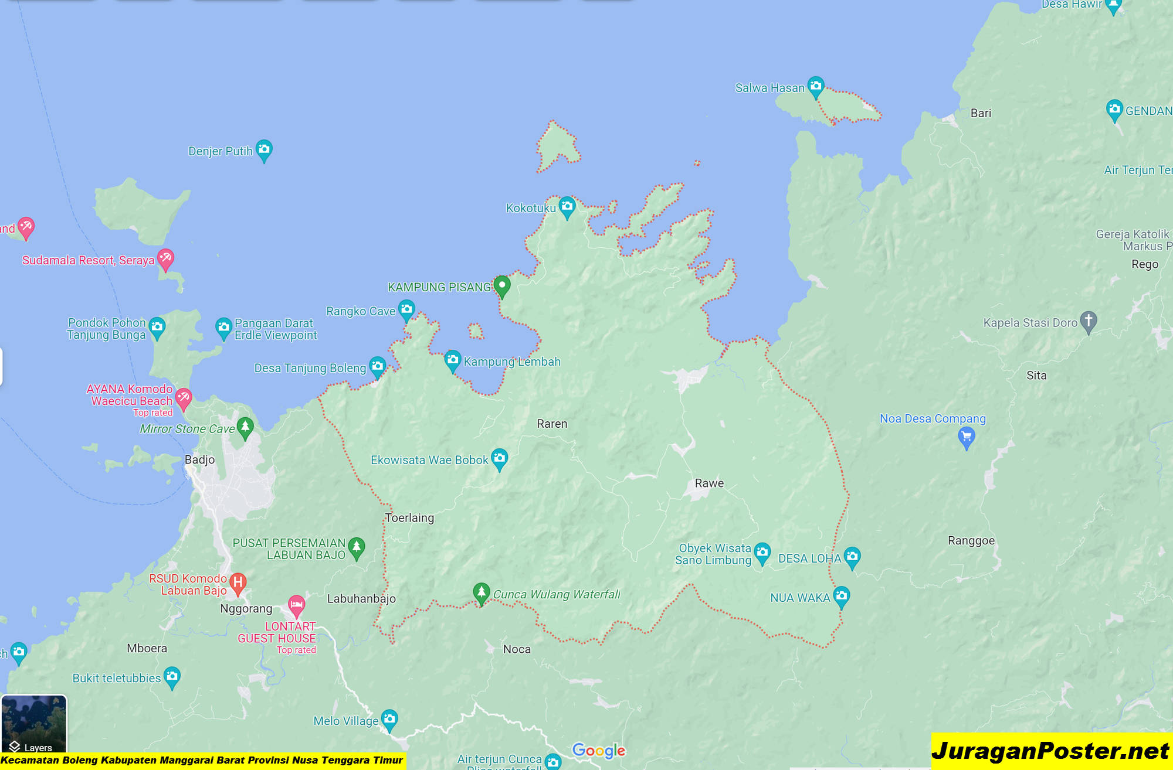The height and width of the screenshot is (770, 1173).
Task: Click the Bukit teletubbies camera pin
Action: coord(172,677)
